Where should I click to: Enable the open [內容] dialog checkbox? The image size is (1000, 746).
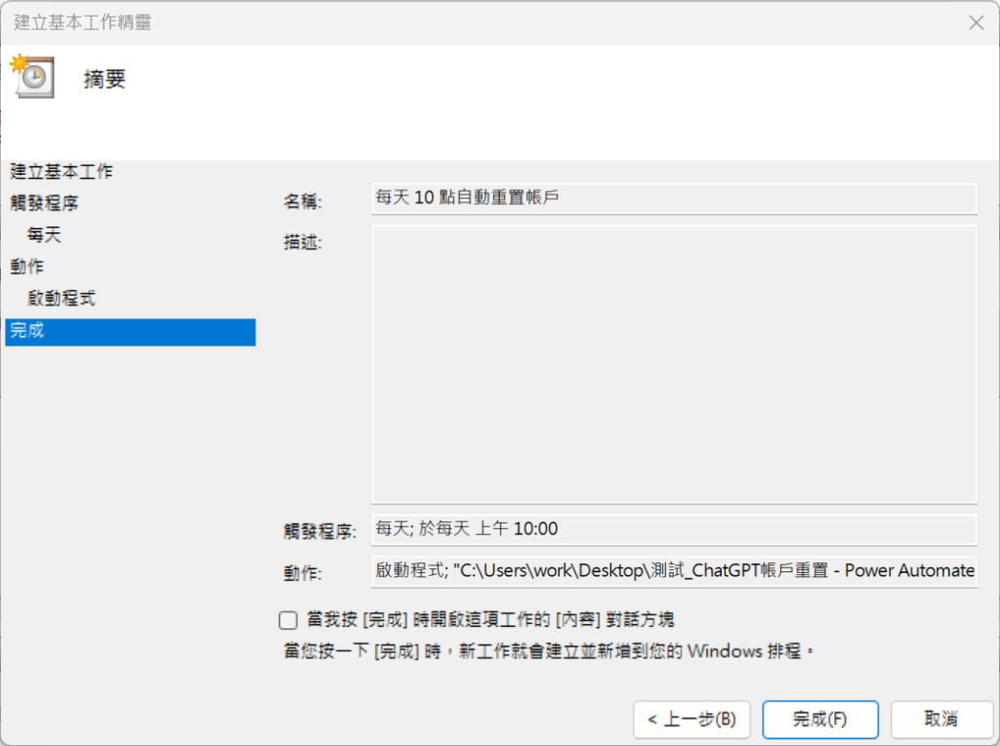[x=288, y=620]
